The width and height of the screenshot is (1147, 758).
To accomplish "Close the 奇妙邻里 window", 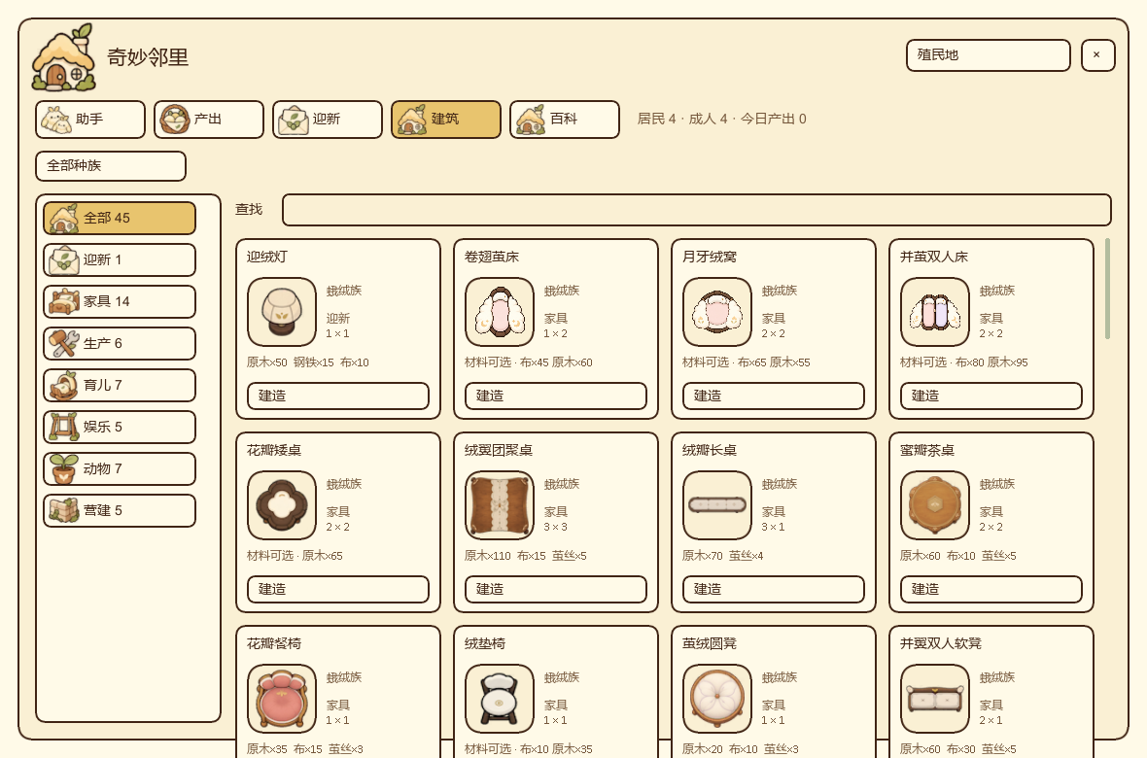I will [x=1097, y=54].
